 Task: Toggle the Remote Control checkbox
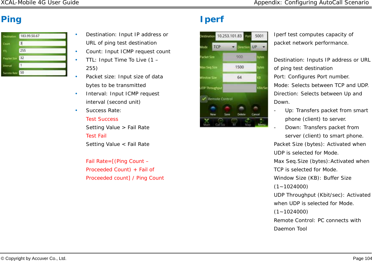pyautogui.click(x=204, y=99)
